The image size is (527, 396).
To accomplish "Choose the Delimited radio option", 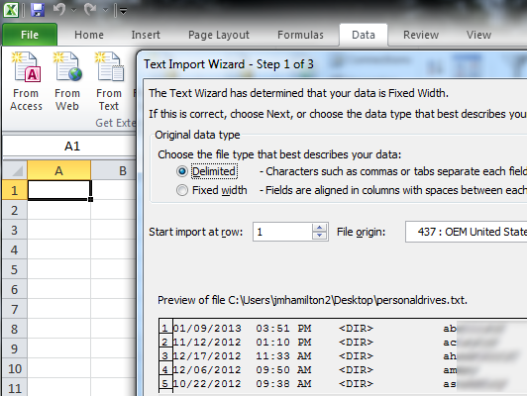I will click(182, 171).
